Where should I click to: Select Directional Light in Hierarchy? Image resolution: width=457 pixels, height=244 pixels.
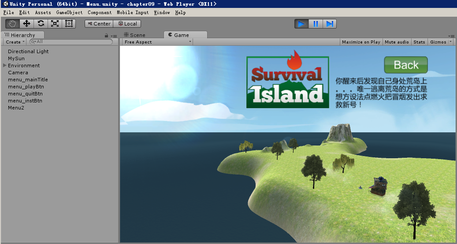pos(28,51)
